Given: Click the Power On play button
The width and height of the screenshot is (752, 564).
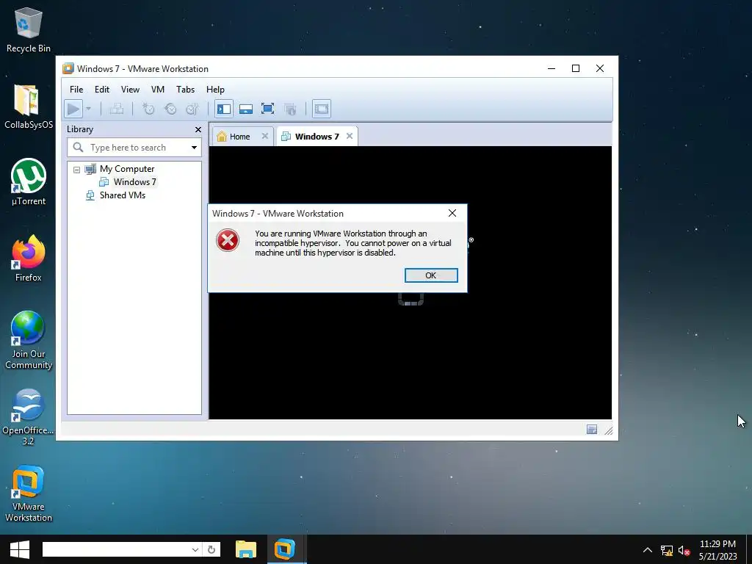Looking at the screenshot, I should click(x=73, y=109).
